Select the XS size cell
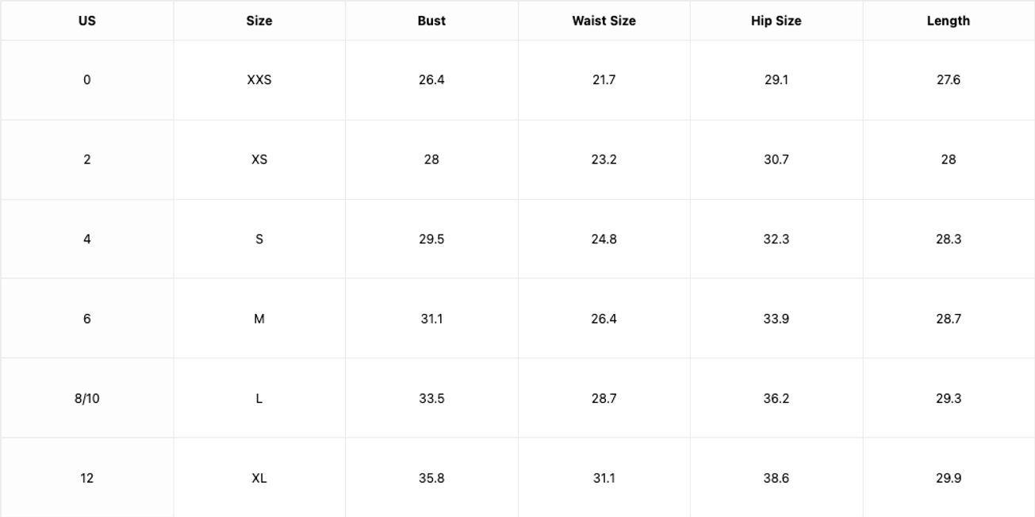The height and width of the screenshot is (517, 1035). tap(259, 159)
